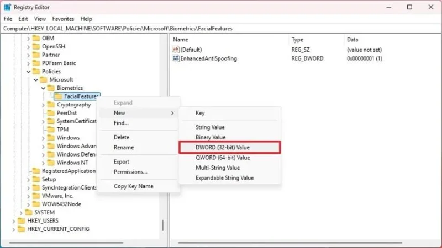
Task: Click the Policies folder icon
Action: (x=36, y=71)
